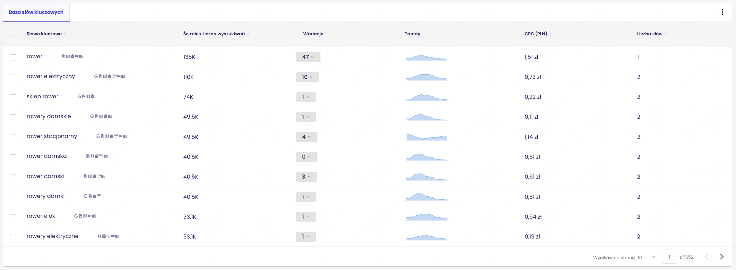Viewport: 736px width, 270px height.
Task: Open the 0 variations dropdown for rower damska
Action: [x=307, y=157]
